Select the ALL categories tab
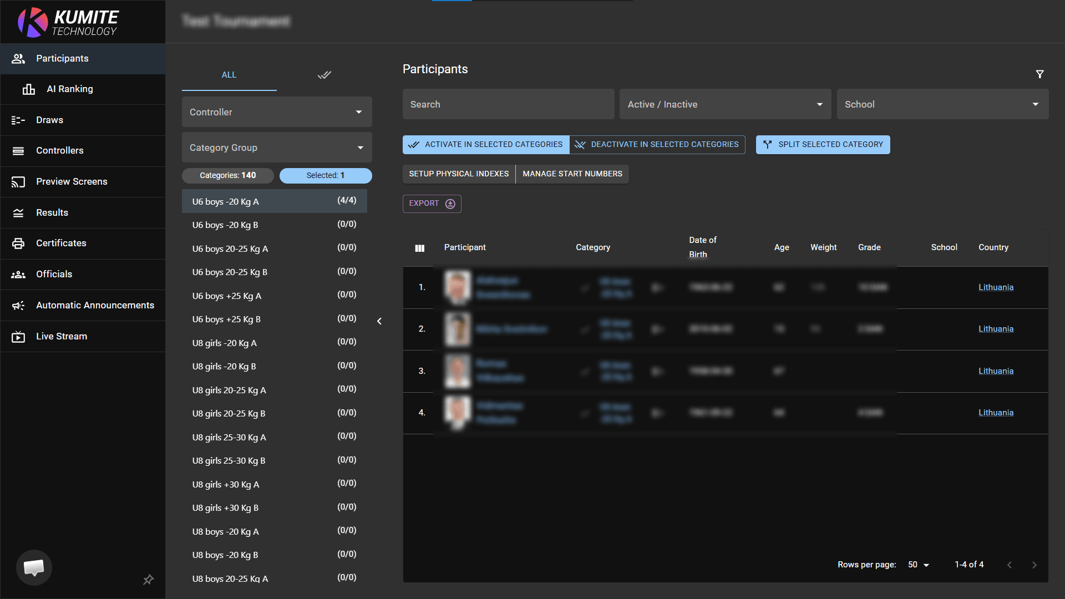The height and width of the screenshot is (599, 1065). [x=229, y=75]
